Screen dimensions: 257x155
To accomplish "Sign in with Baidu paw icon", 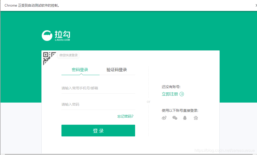I will point(196,118).
